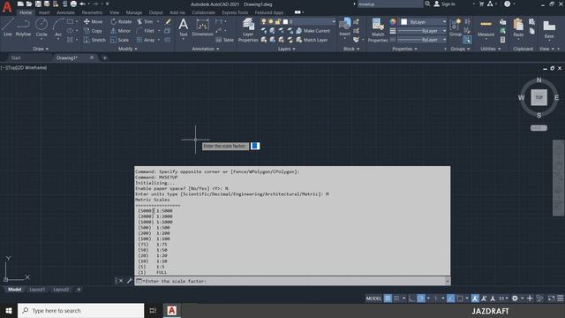Click the command line scale factor input
This screenshot has width=565, height=318.
pyautogui.click(x=292, y=281)
